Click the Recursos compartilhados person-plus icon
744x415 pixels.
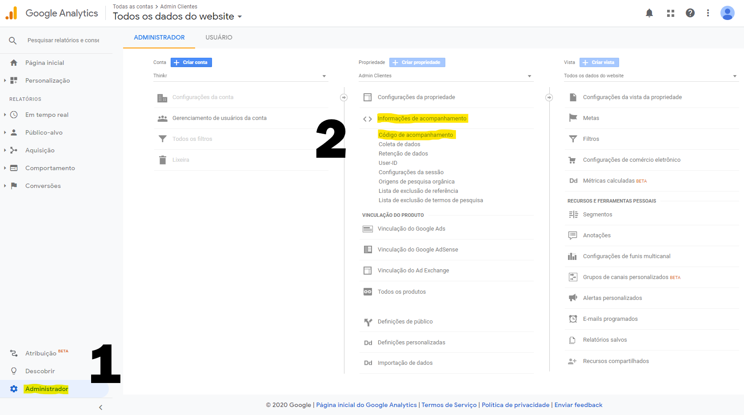click(572, 361)
